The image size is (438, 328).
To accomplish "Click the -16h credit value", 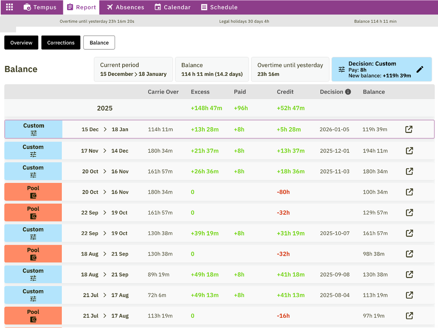I will pos(283,316).
